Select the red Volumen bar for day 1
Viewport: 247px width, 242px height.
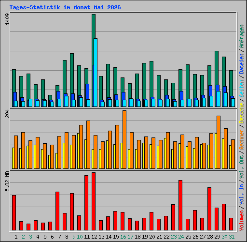14,212
